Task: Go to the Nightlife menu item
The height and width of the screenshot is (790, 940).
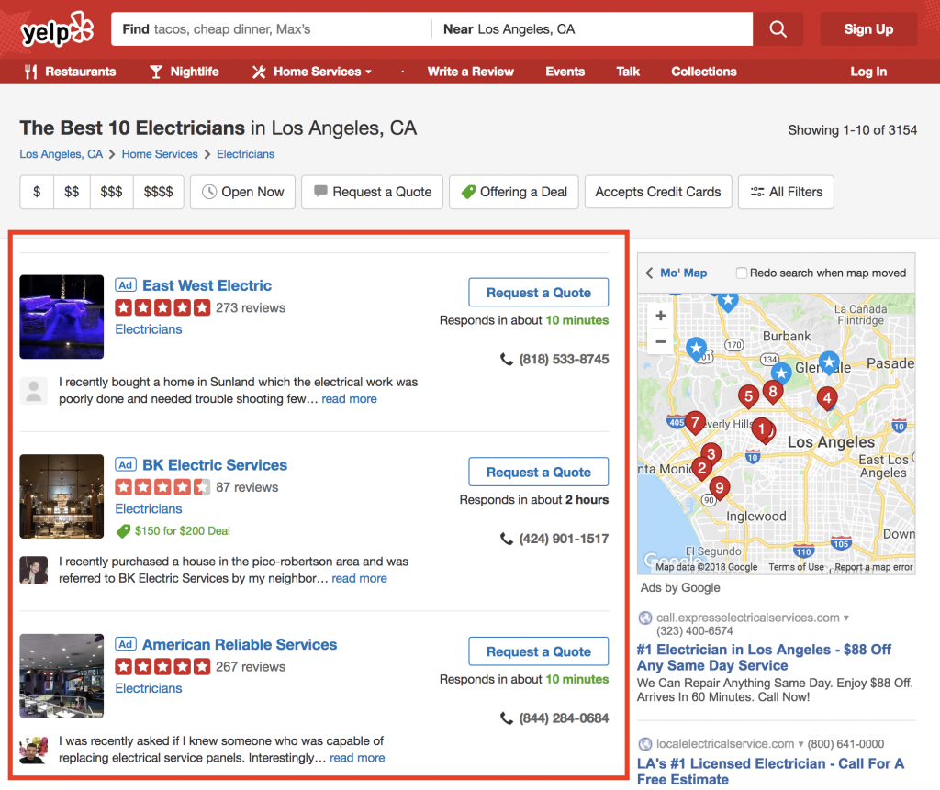Action: pyautogui.click(x=185, y=72)
